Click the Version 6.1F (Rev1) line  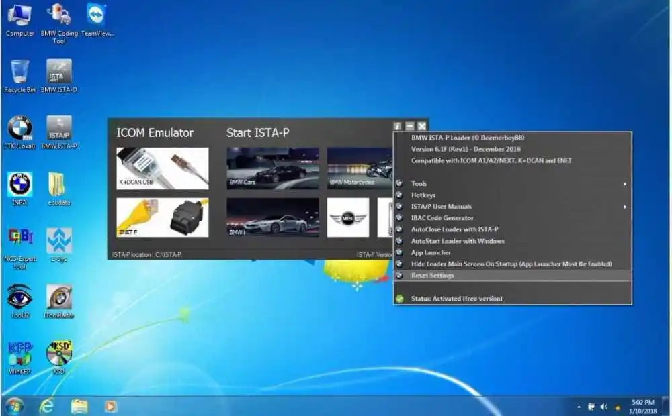[466, 150]
